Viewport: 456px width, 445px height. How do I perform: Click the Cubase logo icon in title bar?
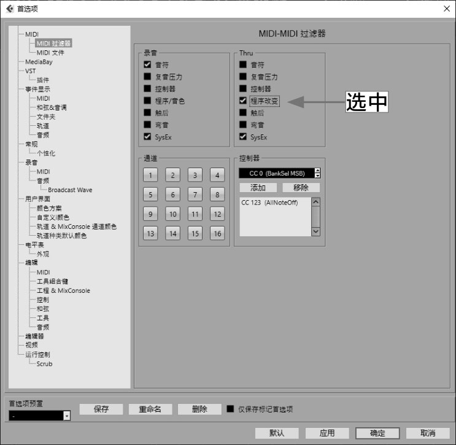click(9, 8)
